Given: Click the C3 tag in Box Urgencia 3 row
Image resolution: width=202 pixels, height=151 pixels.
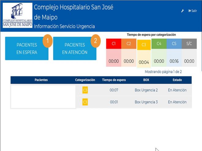Looking at the screenshot, I should [85, 102].
